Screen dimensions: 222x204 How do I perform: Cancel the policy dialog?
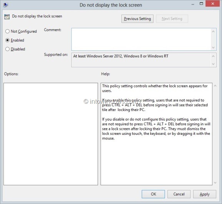tap(179, 194)
